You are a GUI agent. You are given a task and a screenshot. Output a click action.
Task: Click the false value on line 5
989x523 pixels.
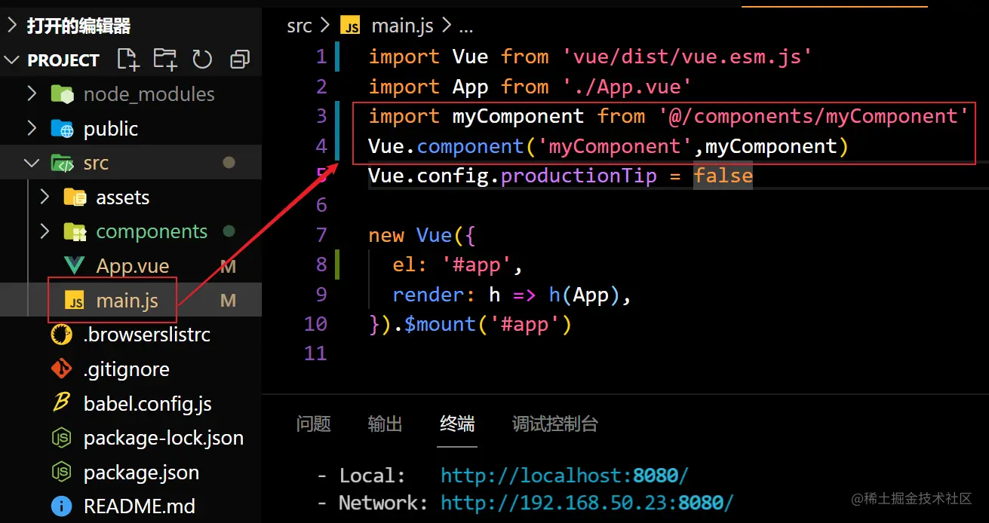[723, 176]
